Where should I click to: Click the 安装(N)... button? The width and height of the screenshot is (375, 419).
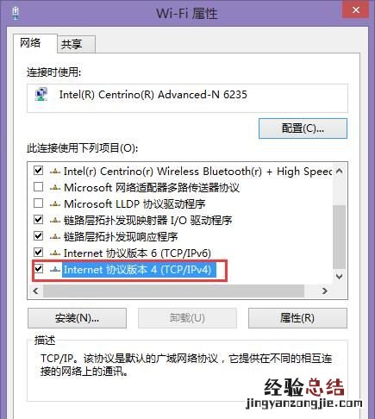pyautogui.click(x=77, y=318)
